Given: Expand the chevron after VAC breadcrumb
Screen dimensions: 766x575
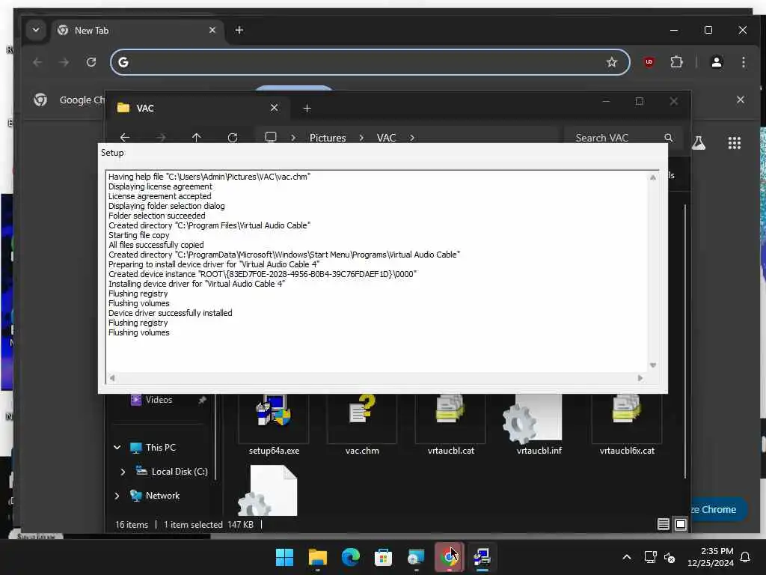Looking at the screenshot, I should tap(412, 138).
